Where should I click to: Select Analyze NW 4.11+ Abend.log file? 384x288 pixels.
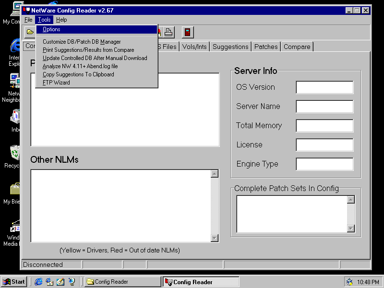97,66
